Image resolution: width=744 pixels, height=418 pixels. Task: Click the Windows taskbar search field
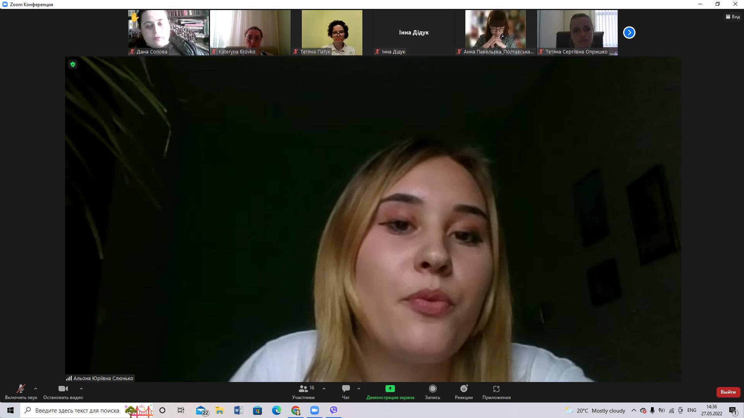tap(77, 410)
